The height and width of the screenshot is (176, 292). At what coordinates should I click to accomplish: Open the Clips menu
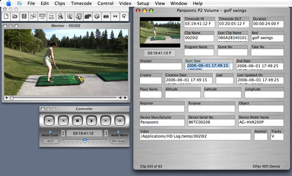(60, 3)
